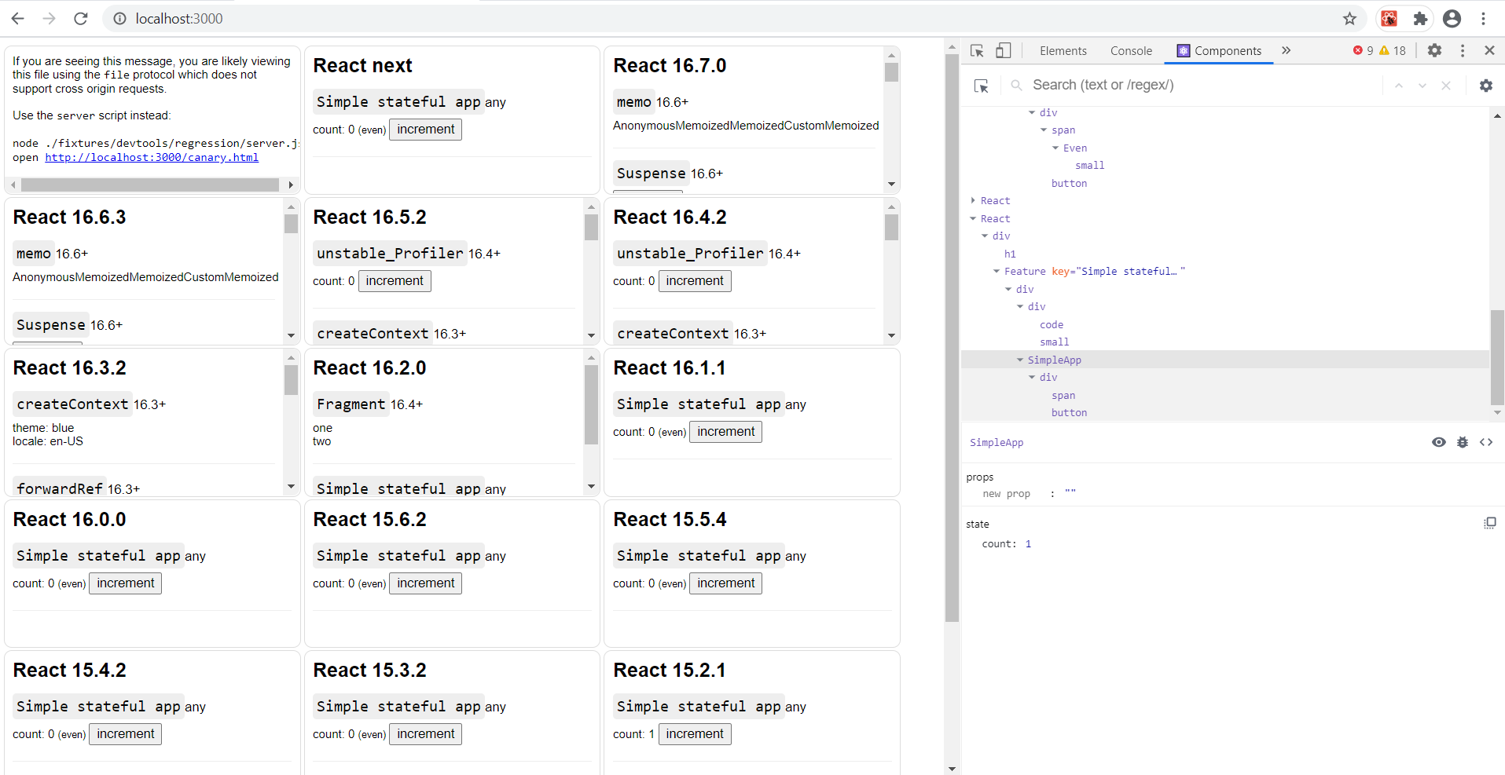Switch to the Elements tab
Viewport: 1505px width, 775px height.
click(1063, 51)
